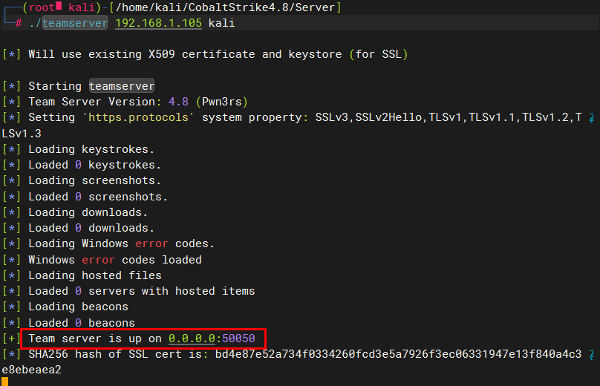Image resolution: width=600 pixels, height=386 pixels.
Task: Click the hash continuation e8ebeaea2
Action: 31,370
